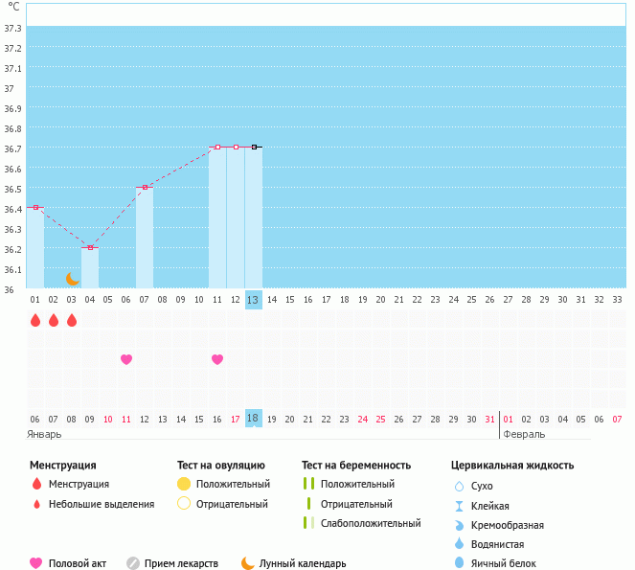Click the Яичный белок legend drop icon
This screenshot has height=570, width=635.
[459, 563]
